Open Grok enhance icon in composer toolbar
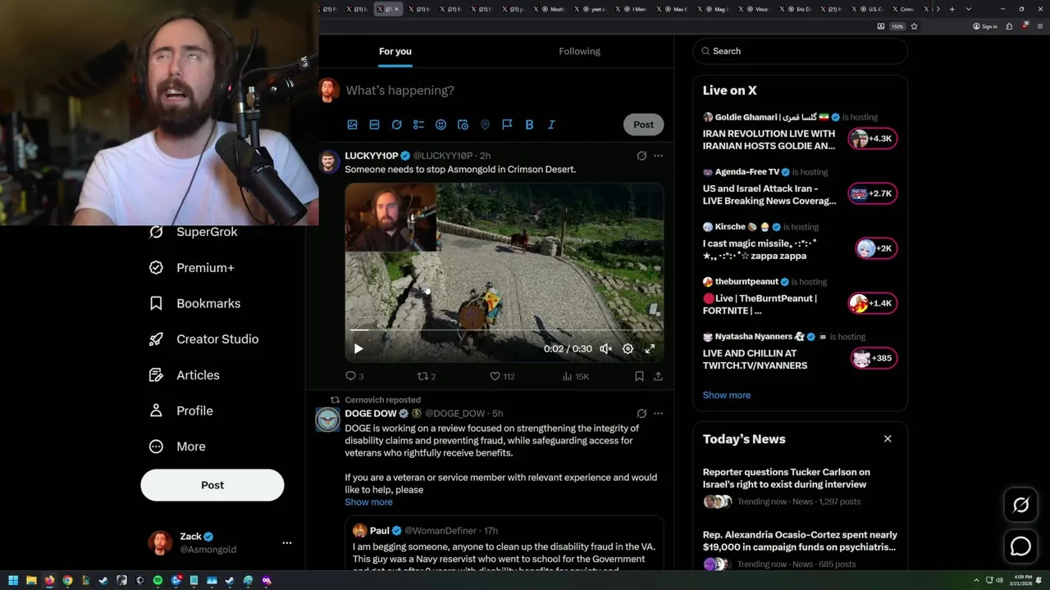Screen dimensions: 1050x590 coord(396,125)
